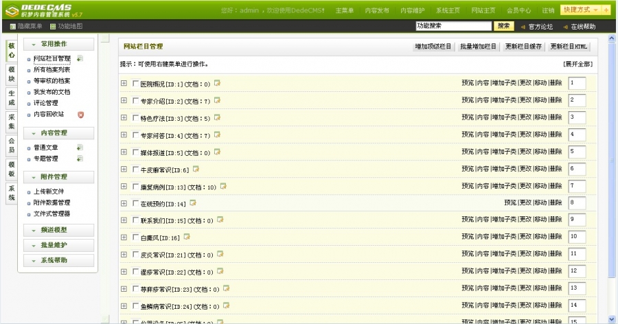
Task: Click the edit icon next to 在线预约
Action: click(x=193, y=203)
